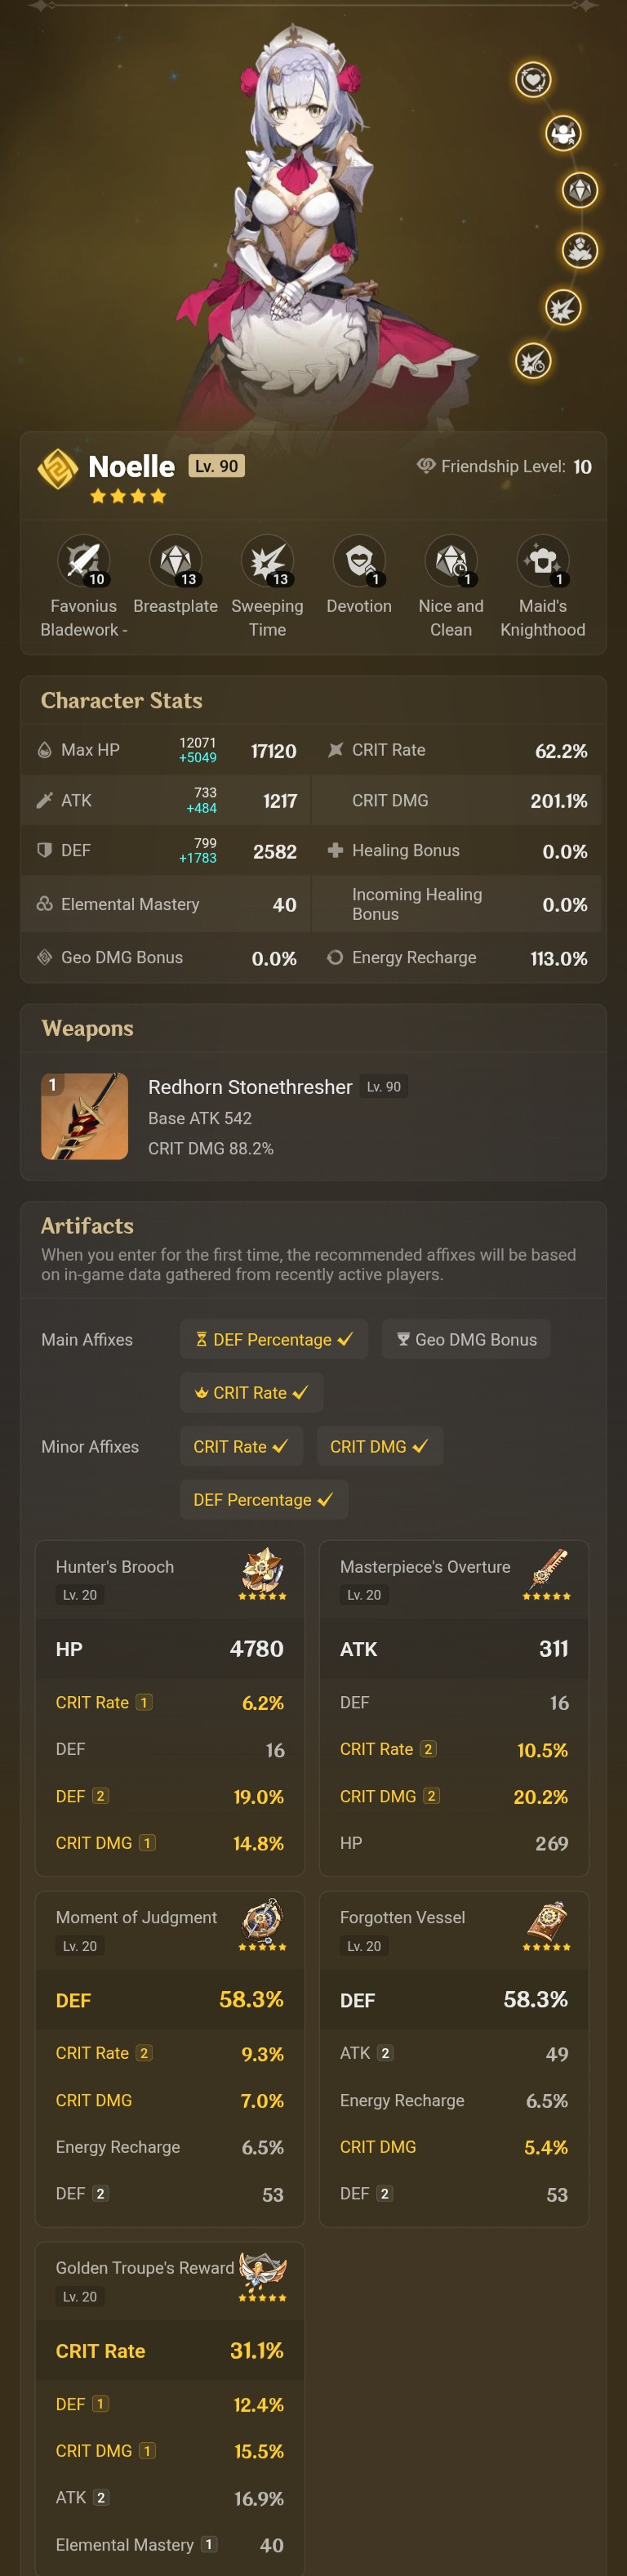Click the Geo element emblem beside Noelle's name
Viewport: 627px width, 2576px height.
[58, 468]
